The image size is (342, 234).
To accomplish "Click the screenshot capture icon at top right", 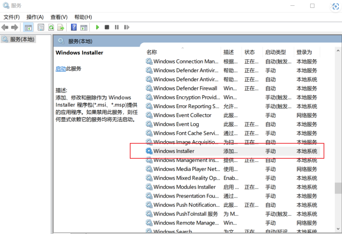I will (336, 6).
